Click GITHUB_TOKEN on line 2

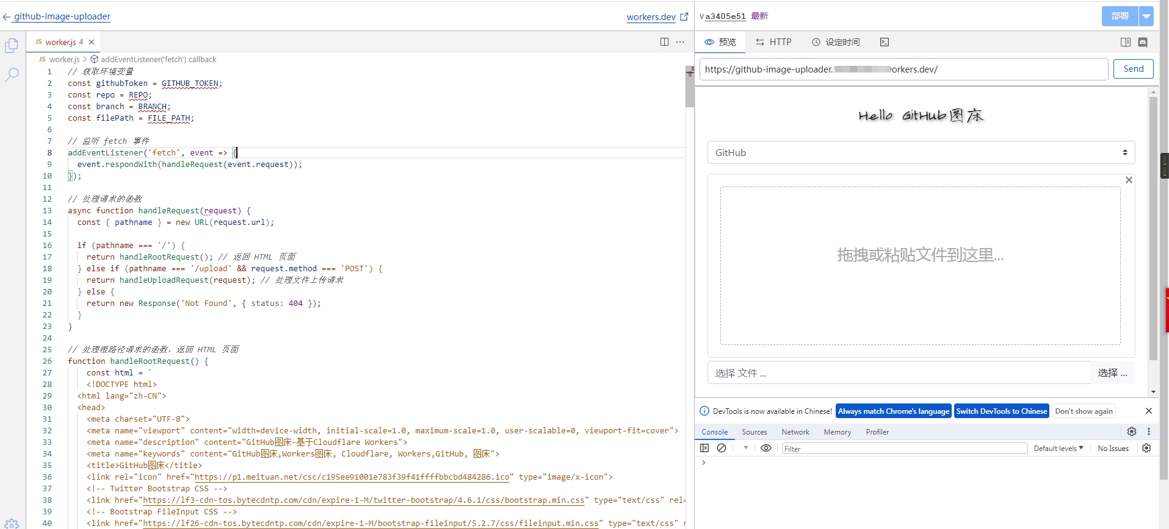pos(190,83)
